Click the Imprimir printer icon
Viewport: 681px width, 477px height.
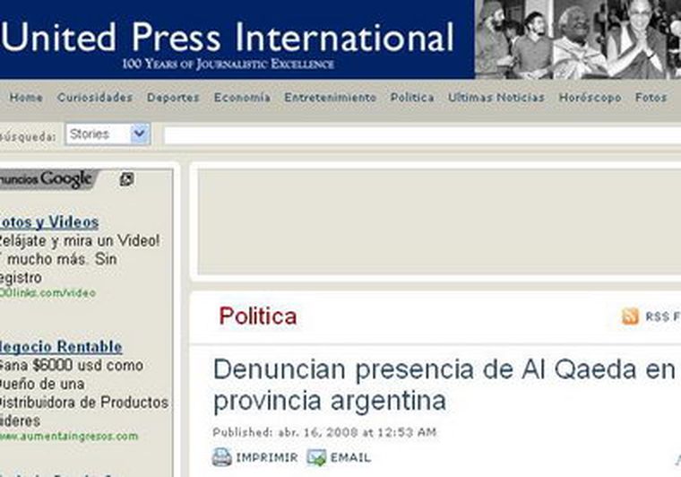[221, 457]
